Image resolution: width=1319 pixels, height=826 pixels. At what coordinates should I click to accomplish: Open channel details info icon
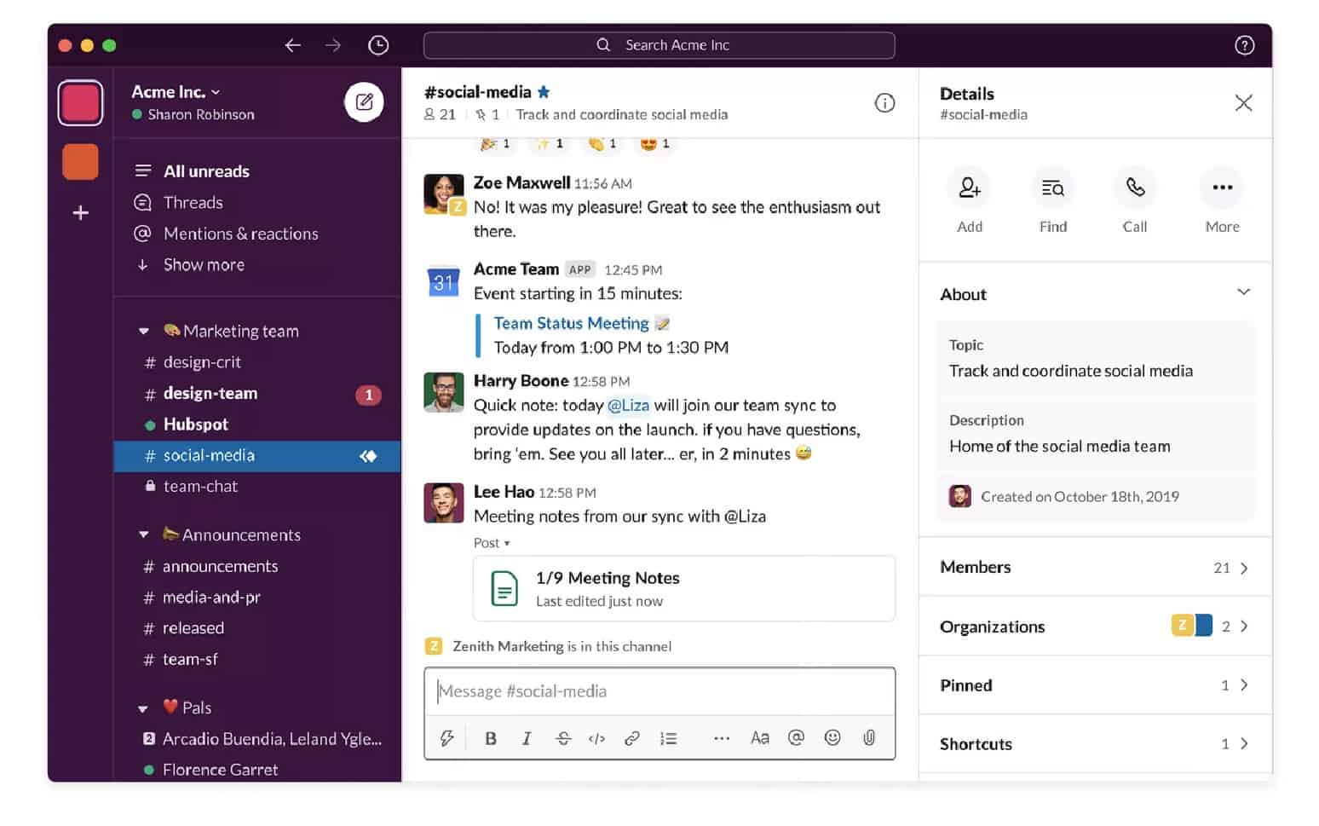pos(884,103)
